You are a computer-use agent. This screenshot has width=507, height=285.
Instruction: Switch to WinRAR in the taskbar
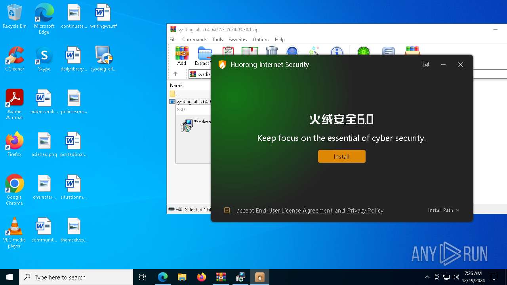[221, 277]
